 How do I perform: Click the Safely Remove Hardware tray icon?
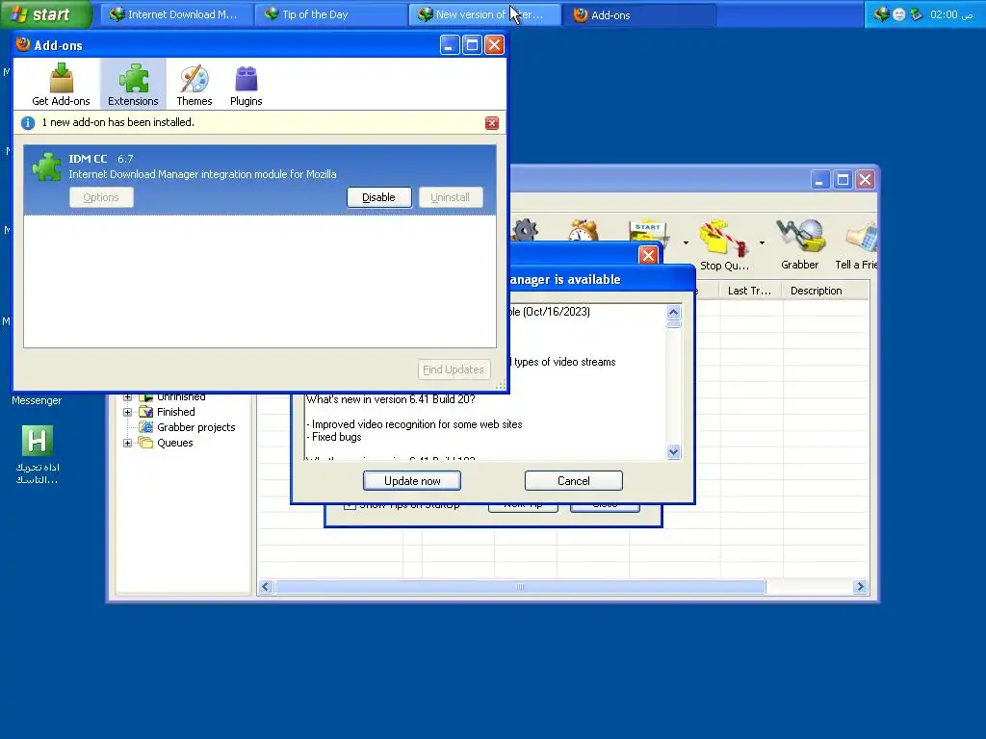917,14
